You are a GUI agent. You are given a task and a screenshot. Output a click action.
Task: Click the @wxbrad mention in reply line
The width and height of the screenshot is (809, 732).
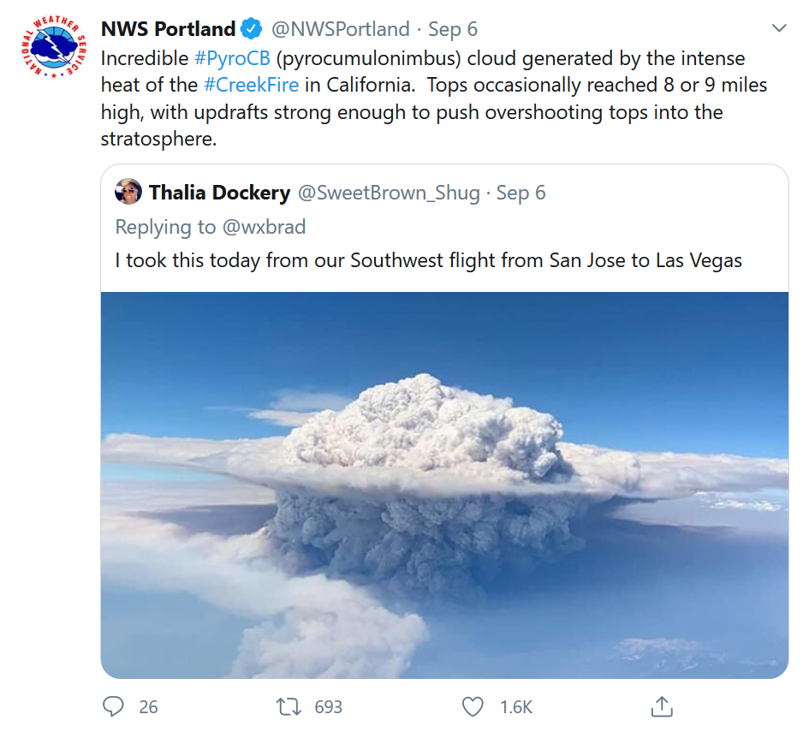[264, 227]
